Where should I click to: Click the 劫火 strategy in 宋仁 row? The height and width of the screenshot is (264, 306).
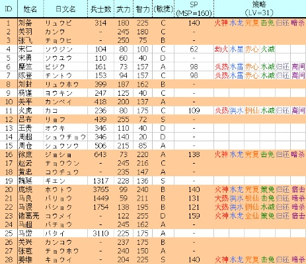[x=221, y=49]
